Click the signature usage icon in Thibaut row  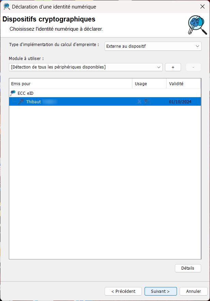point(139,102)
